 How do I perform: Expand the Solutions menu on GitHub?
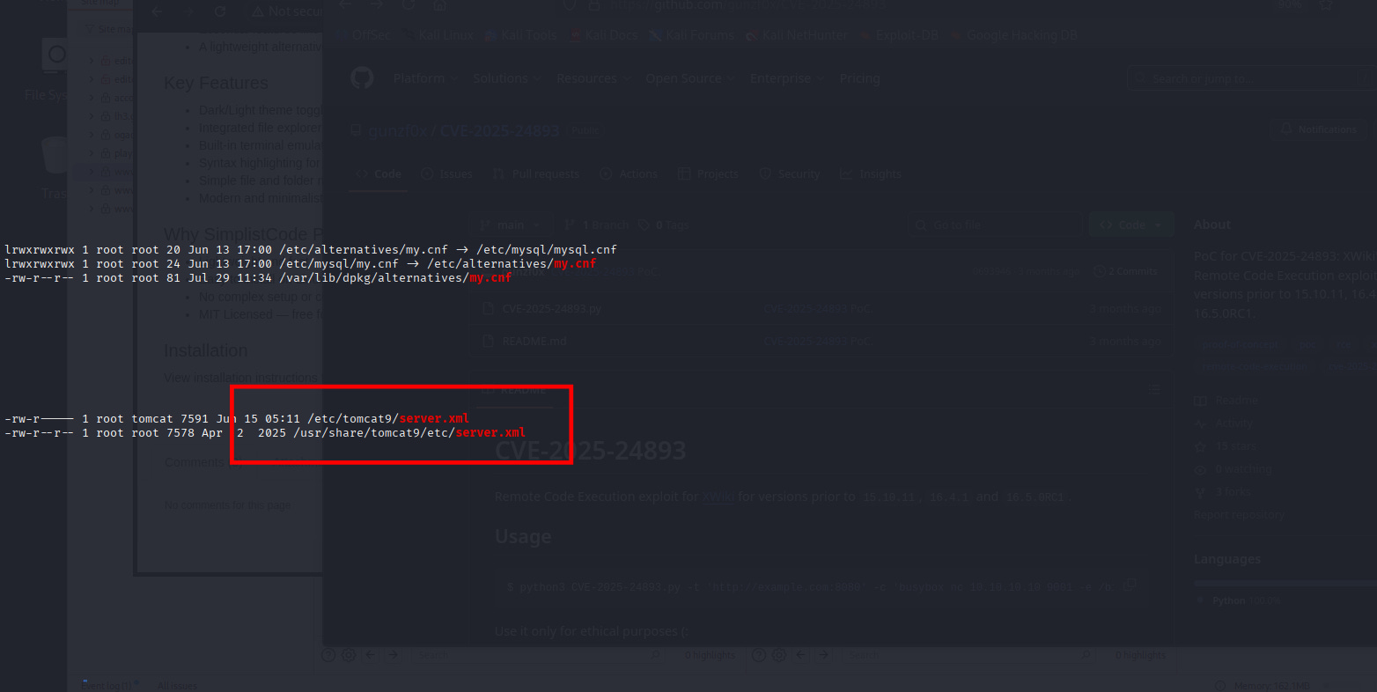pos(506,78)
